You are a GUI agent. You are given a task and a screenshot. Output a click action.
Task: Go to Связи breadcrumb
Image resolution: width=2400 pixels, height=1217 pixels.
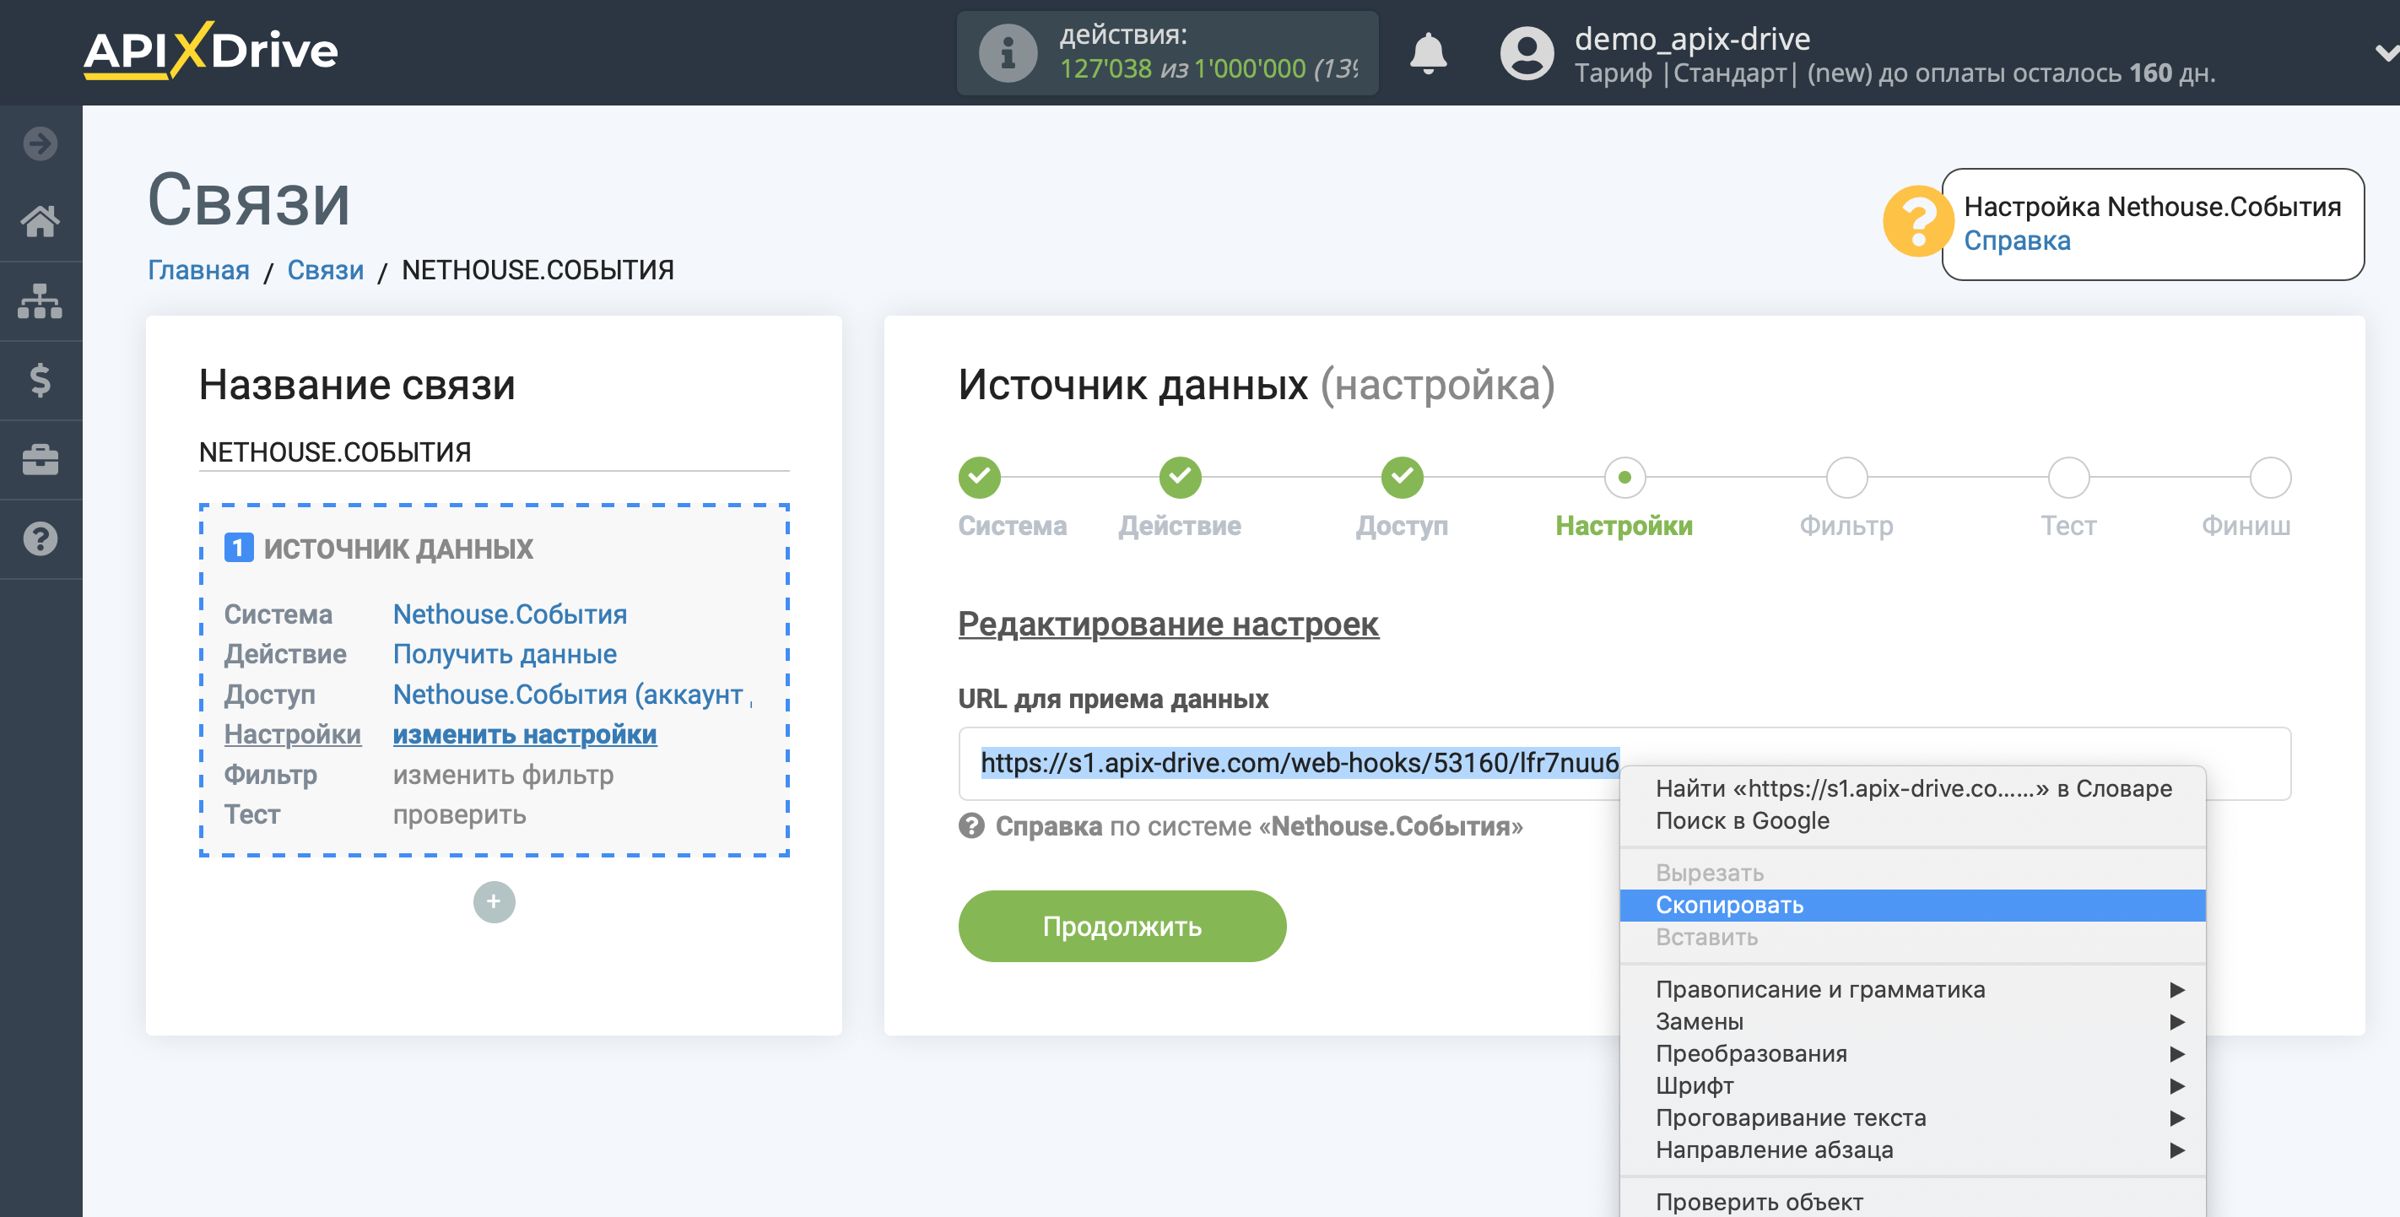coord(325,270)
